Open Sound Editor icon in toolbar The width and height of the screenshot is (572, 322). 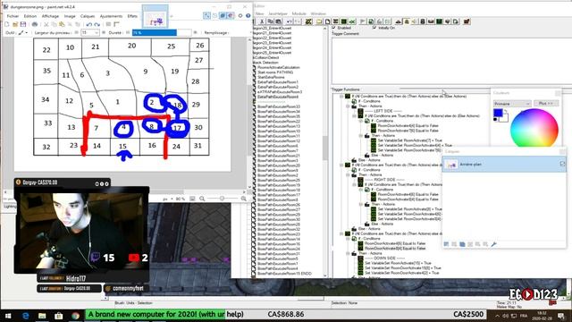click(x=415, y=21)
